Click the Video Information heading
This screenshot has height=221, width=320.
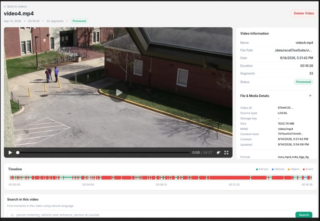(x=254, y=33)
